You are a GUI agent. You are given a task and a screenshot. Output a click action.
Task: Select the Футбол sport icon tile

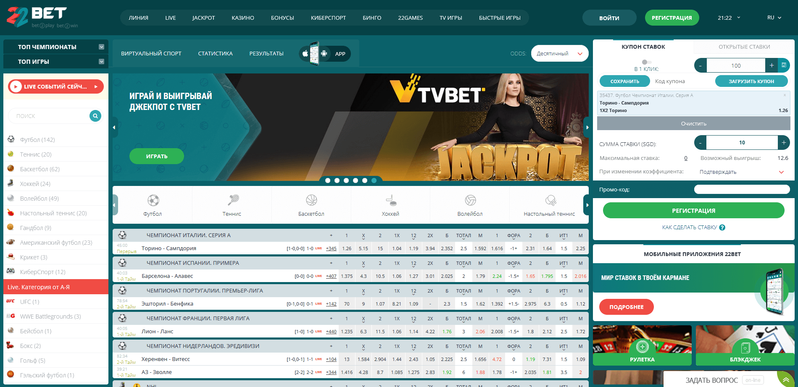(153, 205)
